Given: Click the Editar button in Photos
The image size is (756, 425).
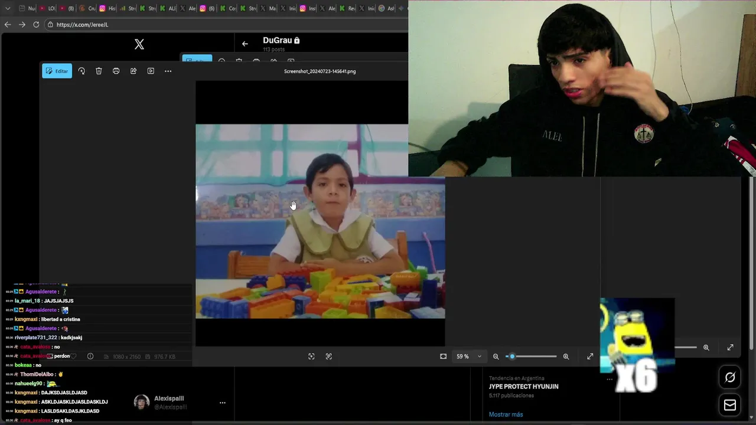Looking at the screenshot, I should 57,71.
